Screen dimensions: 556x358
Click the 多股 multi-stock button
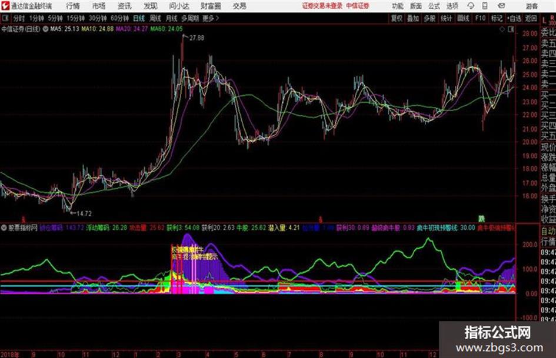pyautogui.click(x=430, y=18)
